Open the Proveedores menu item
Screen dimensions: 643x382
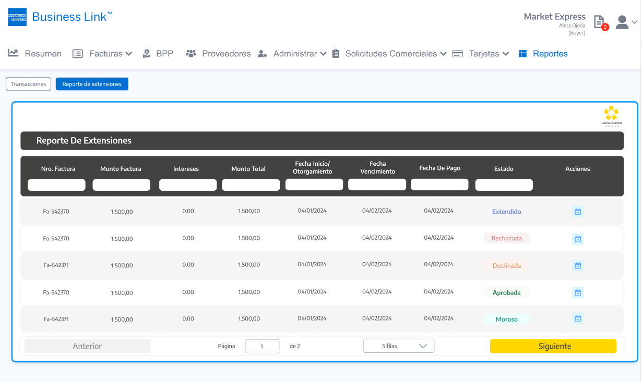coord(218,54)
